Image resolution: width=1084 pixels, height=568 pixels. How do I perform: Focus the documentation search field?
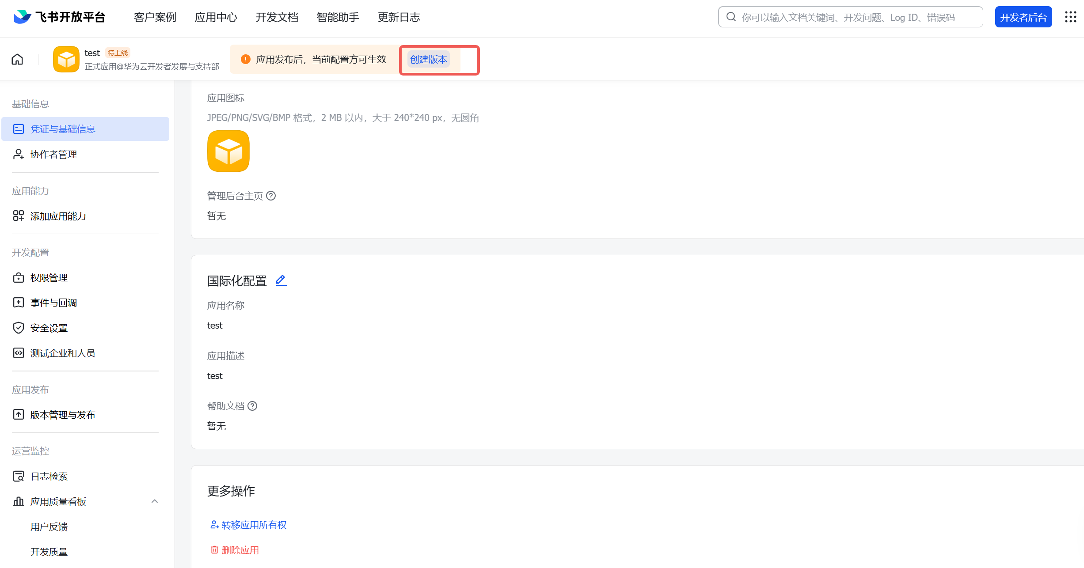[x=851, y=17]
